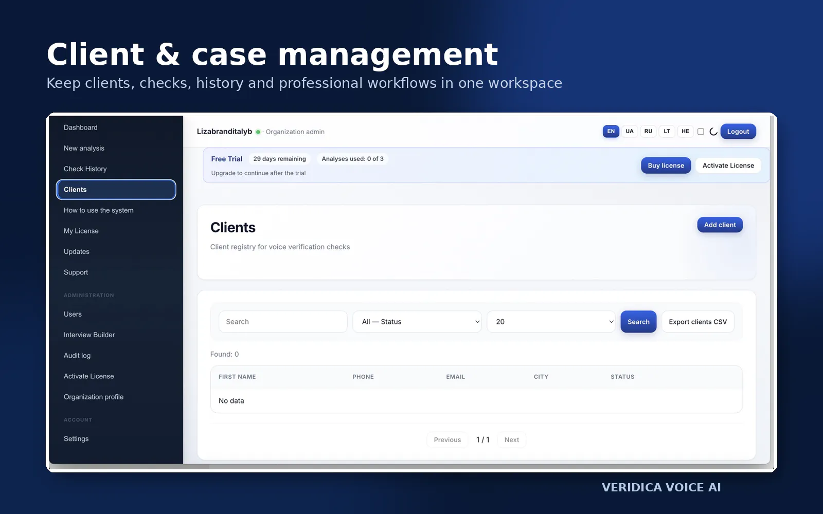This screenshot has height=514, width=823.
Task: Click the blue Search button
Action: click(638, 322)
